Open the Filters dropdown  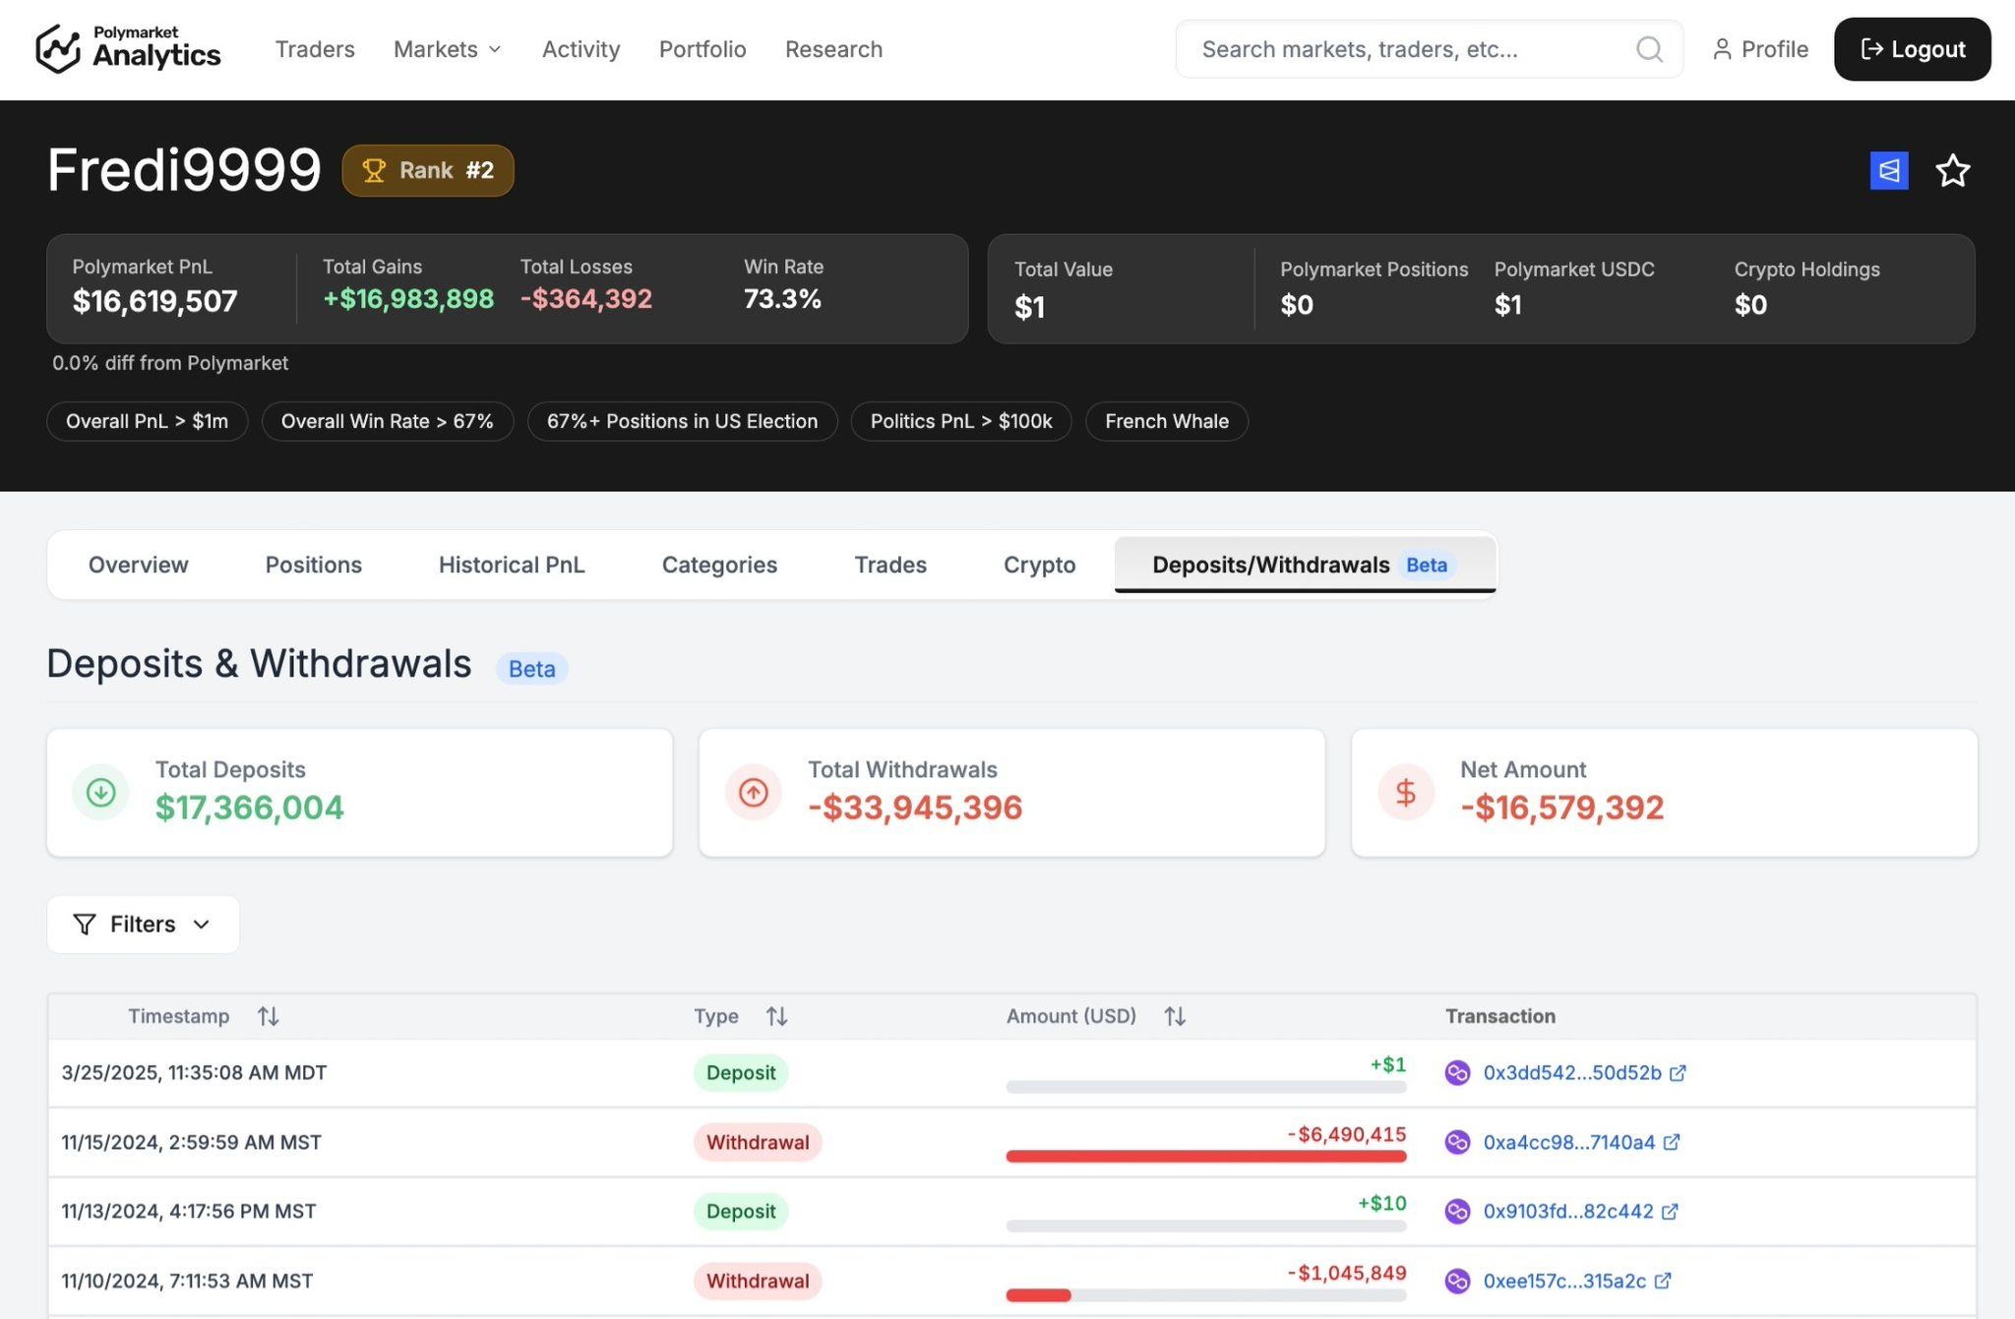tap(143, 925)
